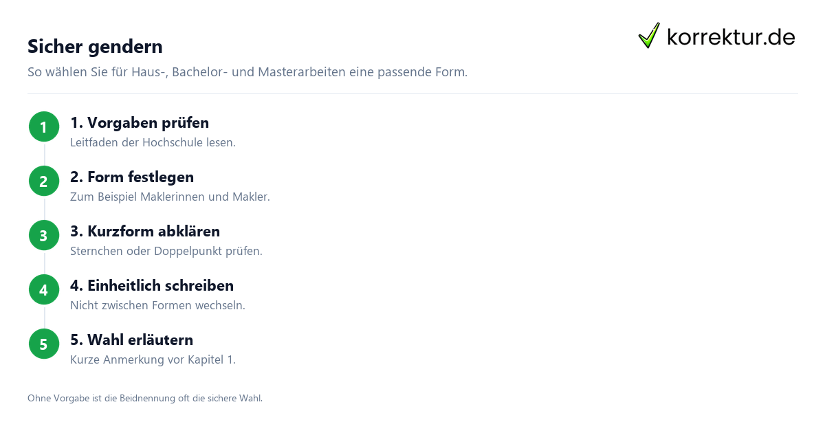
Task: Click the korrektur.de green checkmark logo
Action: (649, 36)
